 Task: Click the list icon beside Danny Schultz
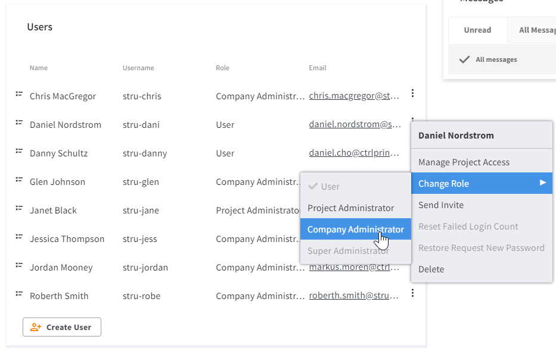click(19, 151)
